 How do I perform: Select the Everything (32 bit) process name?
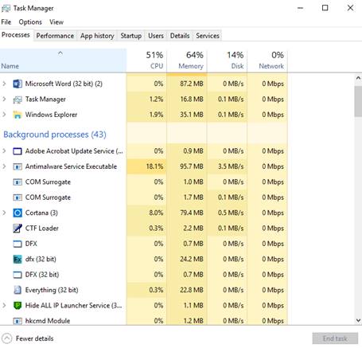coord(52,290)
